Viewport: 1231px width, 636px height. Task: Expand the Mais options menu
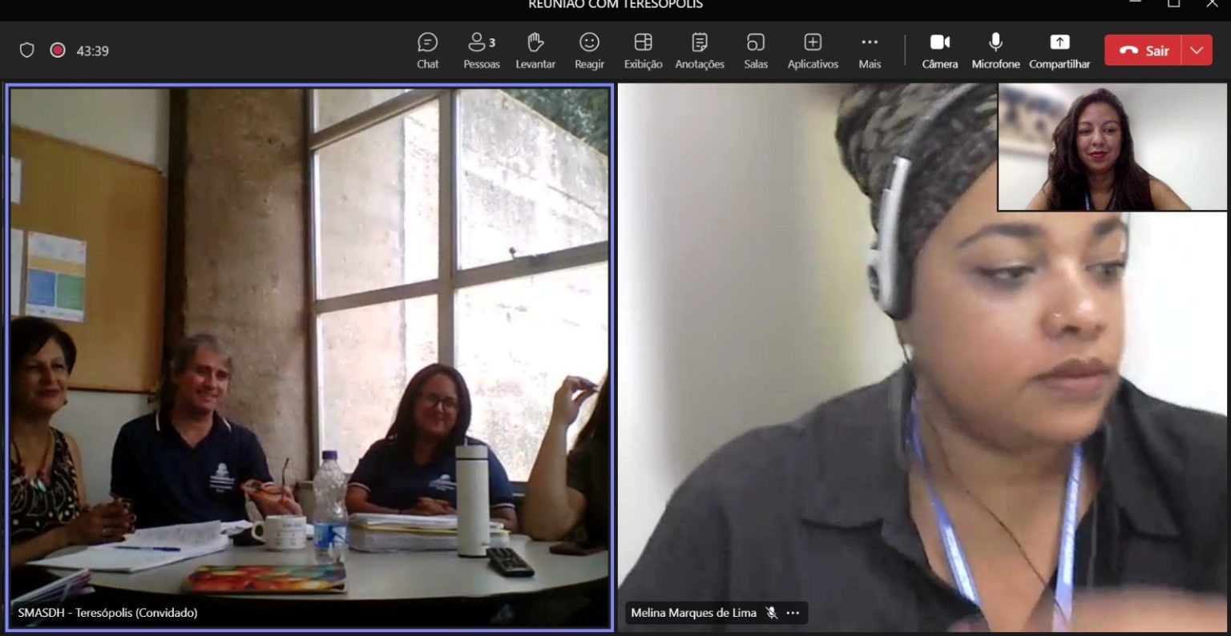click(870, 50)
